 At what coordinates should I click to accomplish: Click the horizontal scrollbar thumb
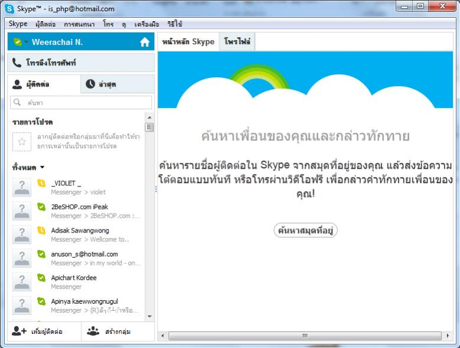tap(305, 336)
